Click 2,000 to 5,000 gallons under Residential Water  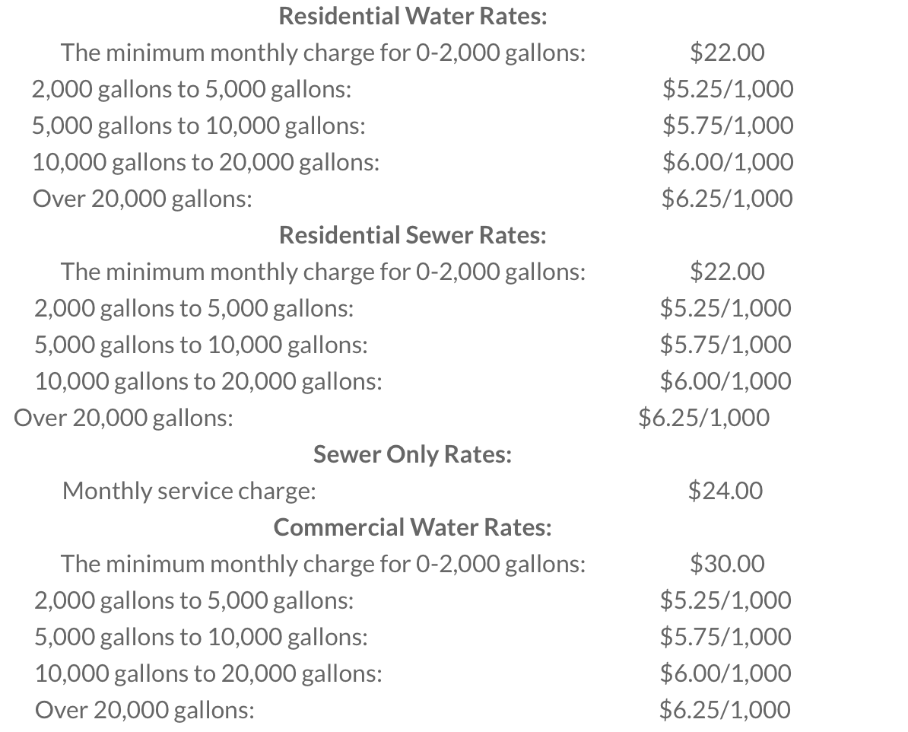click(x=191, y=89)
